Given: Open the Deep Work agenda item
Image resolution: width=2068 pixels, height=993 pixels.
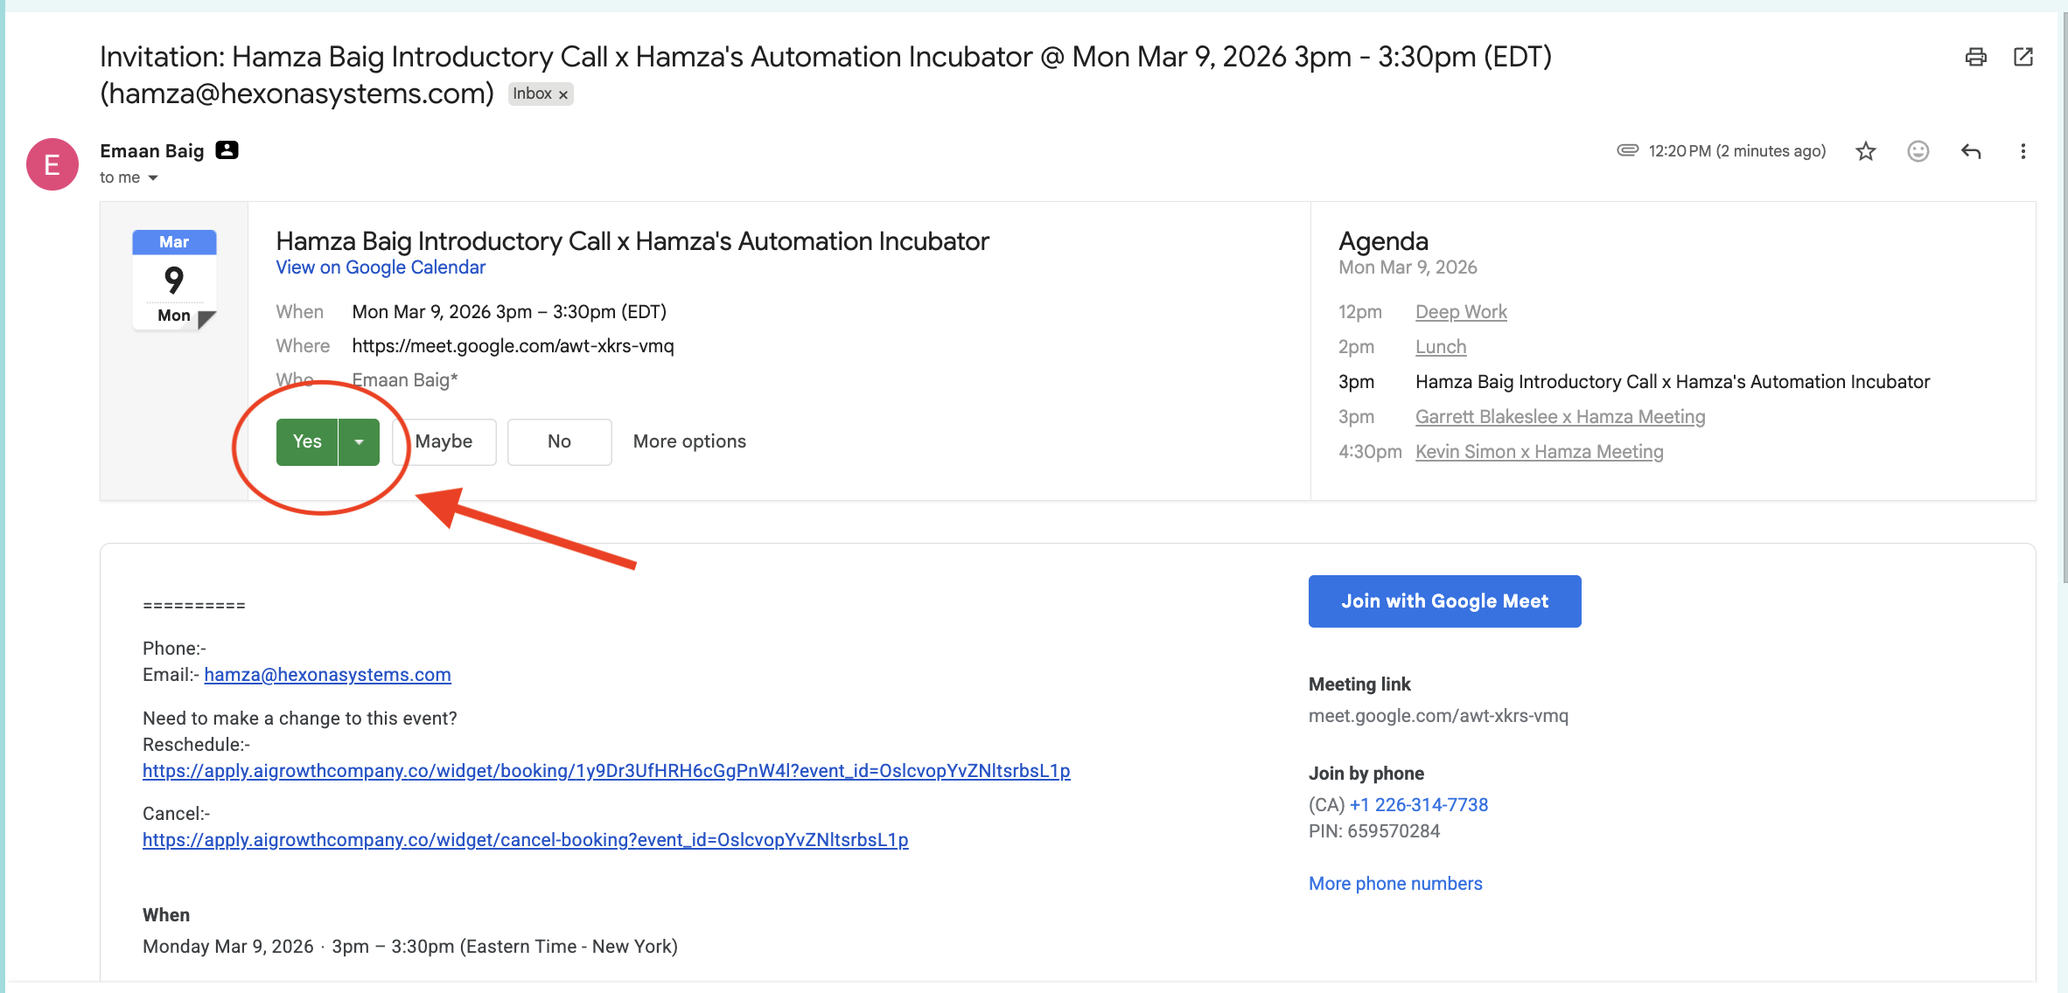Looking at the screenshot, I should 1461,312.
